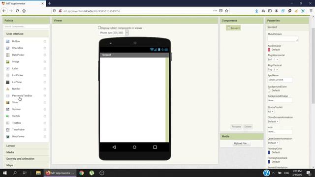The image size is (315, 177).
Task: Open OpenScreenAnimation dropdown
Action: pyautogui.click(x=273, y=143)
